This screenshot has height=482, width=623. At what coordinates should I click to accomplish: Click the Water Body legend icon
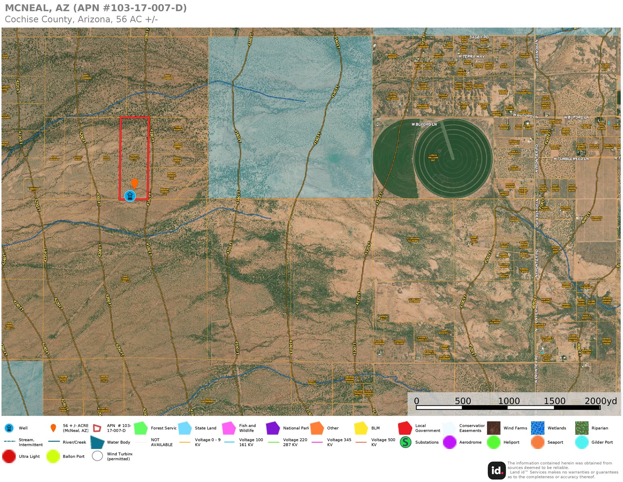tap(97, 442)
